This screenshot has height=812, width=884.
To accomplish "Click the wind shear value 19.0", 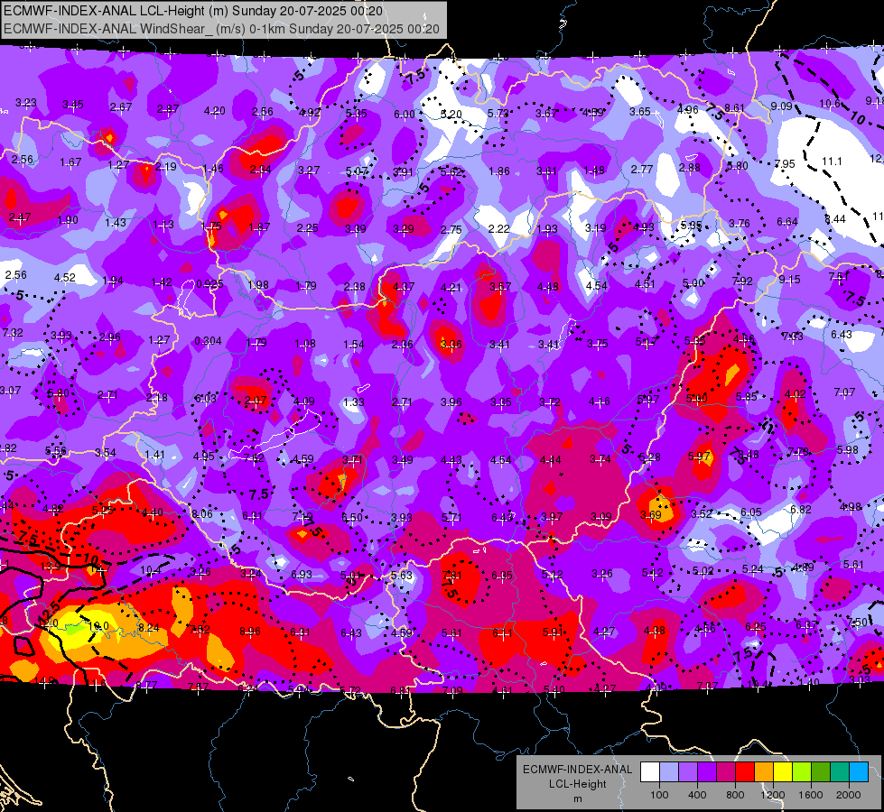I will 98,626.
